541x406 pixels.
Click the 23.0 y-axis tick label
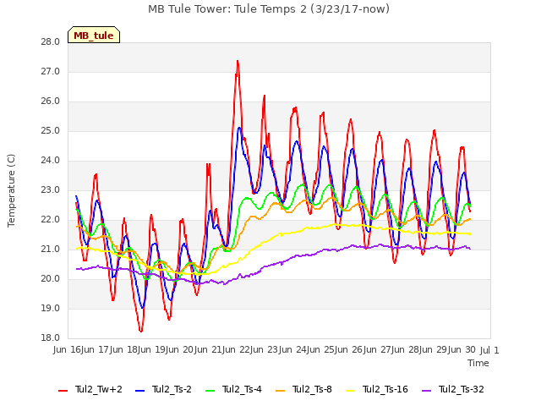click(x=51, y=190)
